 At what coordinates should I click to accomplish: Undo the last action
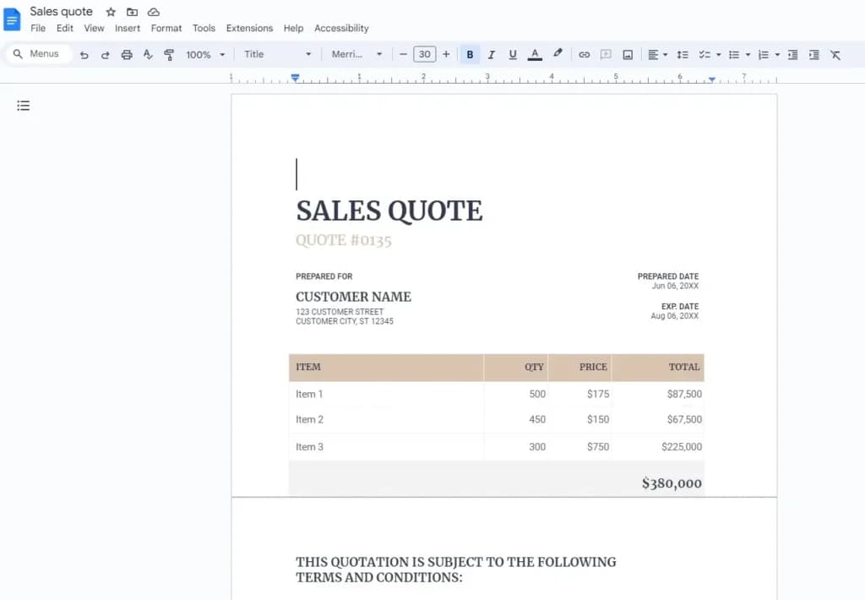84,55
